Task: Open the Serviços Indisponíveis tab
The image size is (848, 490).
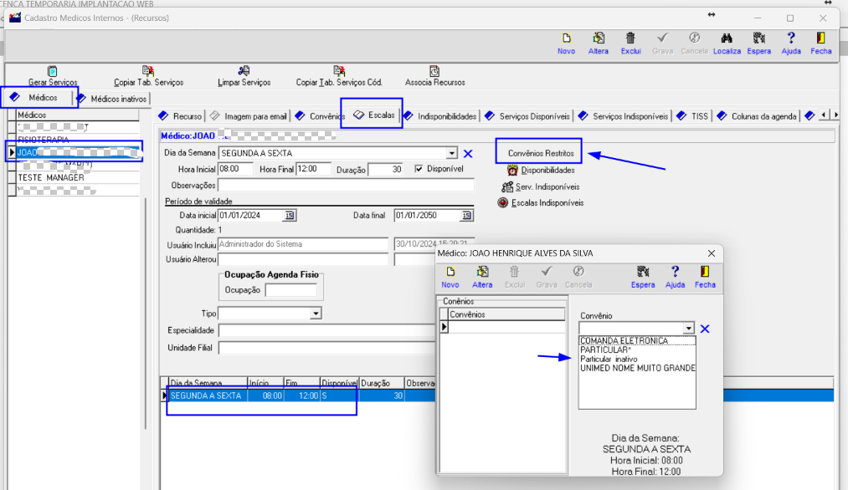Action: (624, 116)
